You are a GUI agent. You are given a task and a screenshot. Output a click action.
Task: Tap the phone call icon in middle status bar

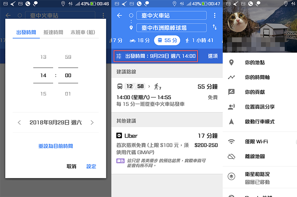[139, 4]
